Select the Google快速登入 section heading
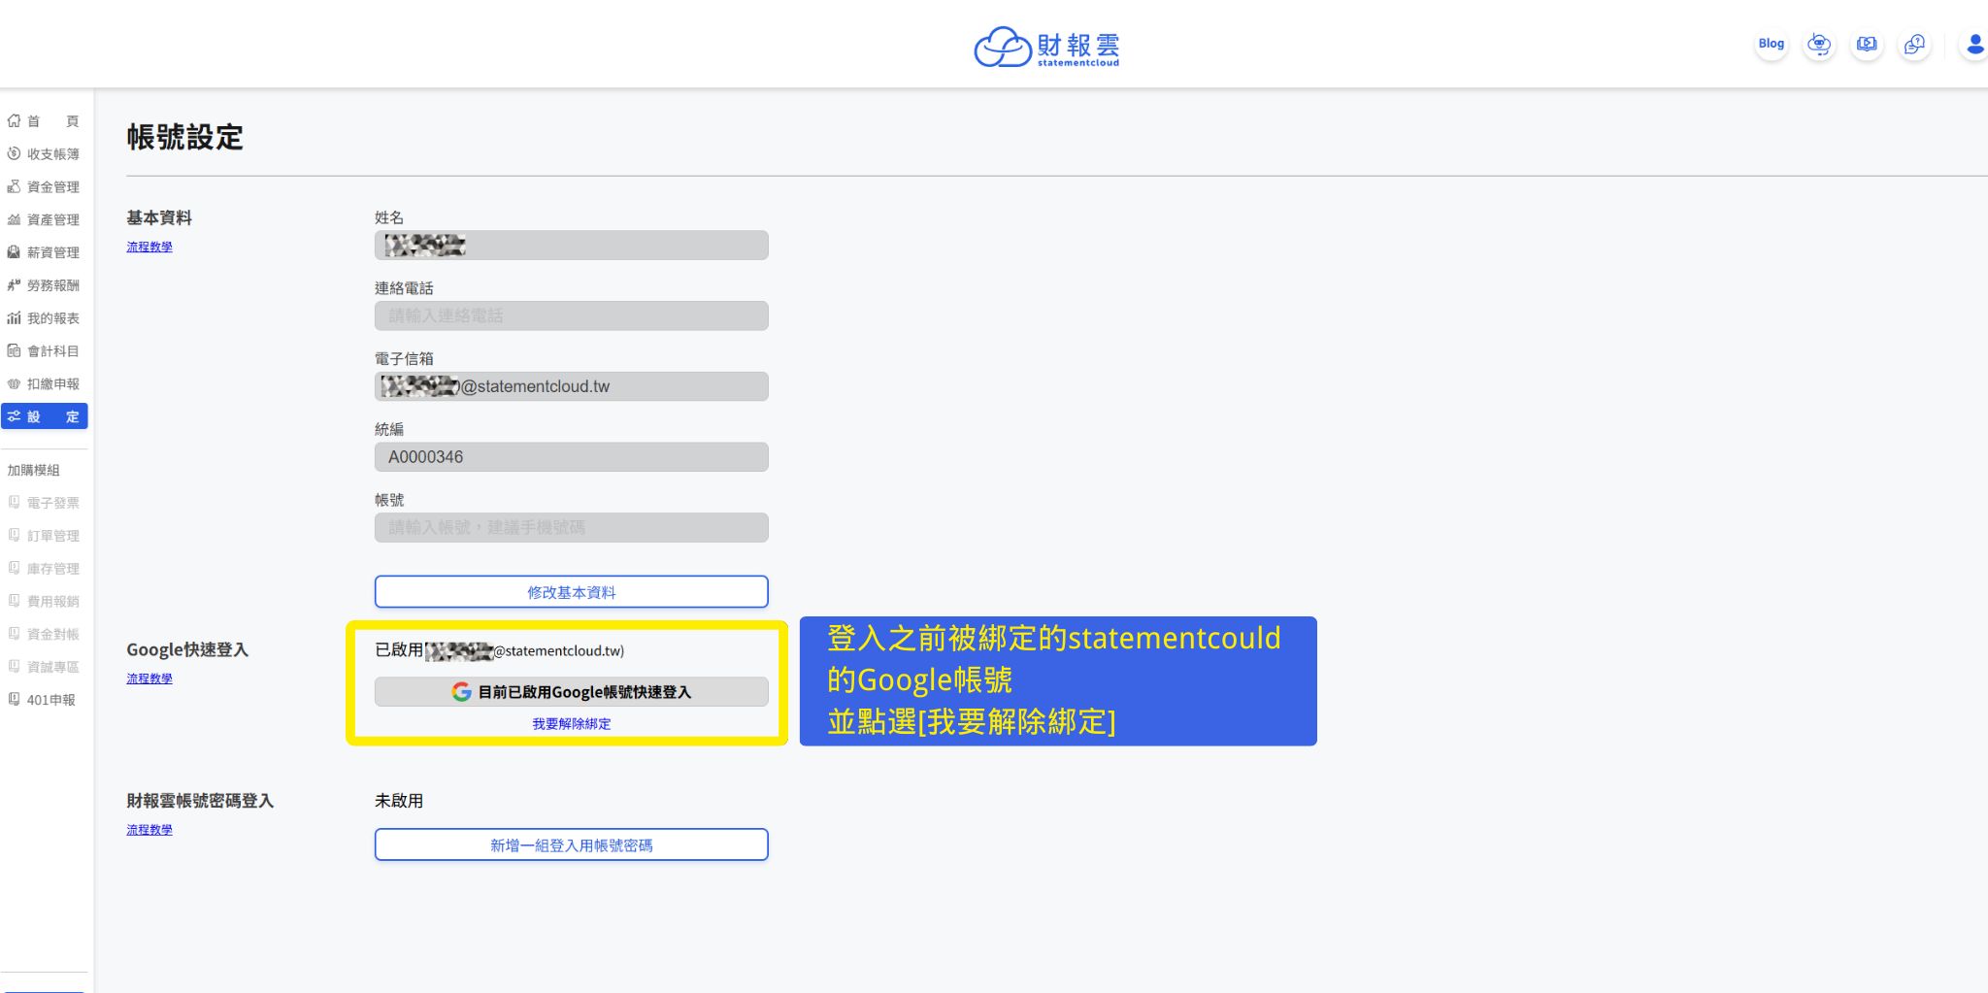This screenshot has width=1988, height=993. click(187, 650)
